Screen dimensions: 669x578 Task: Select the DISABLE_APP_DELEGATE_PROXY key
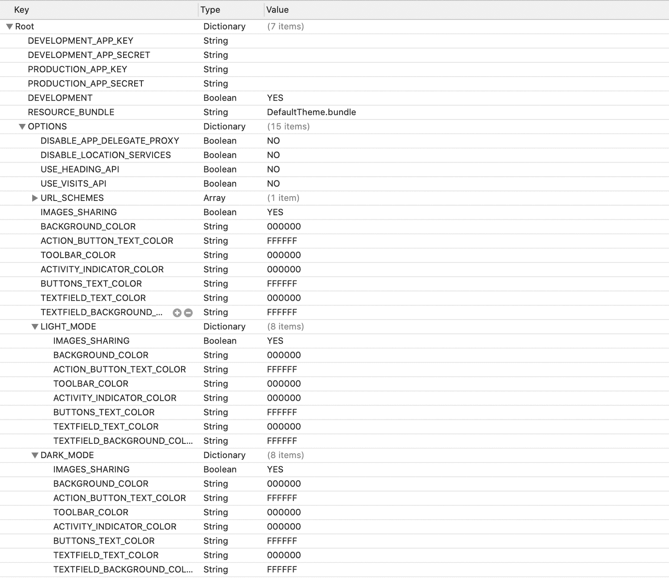point(110,141)
